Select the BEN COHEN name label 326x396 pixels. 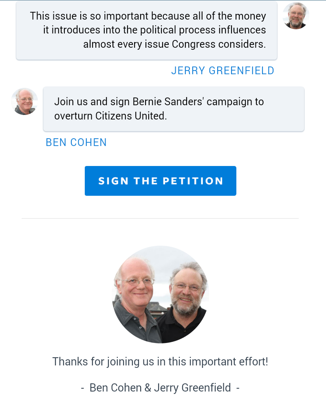click(x=76, y=142)
